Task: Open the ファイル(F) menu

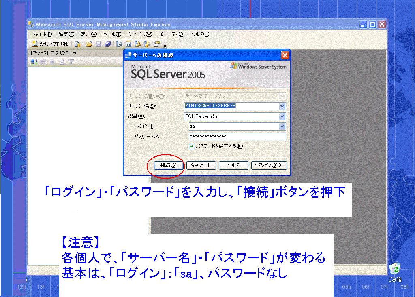Action: click(x=42, y=34)
